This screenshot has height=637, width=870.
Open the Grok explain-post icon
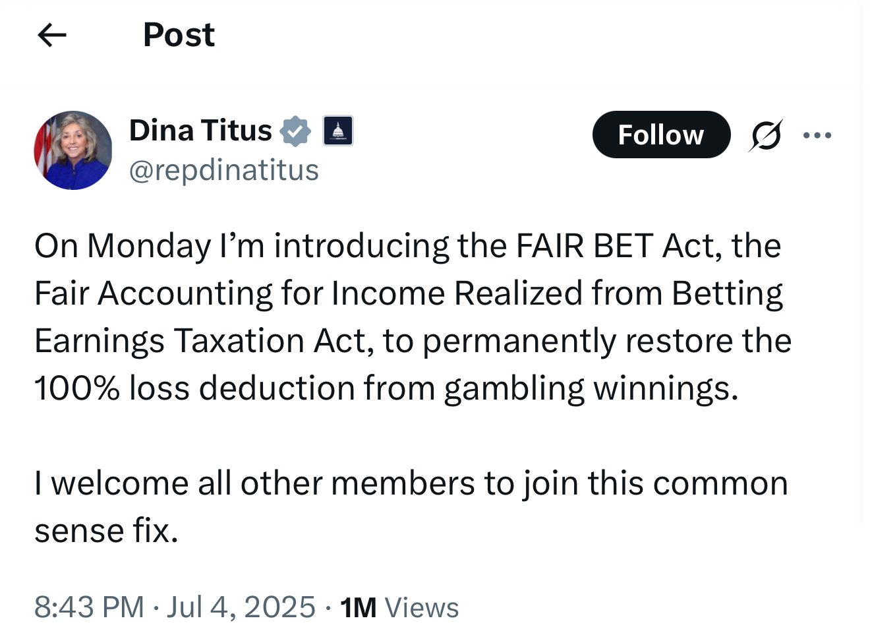765,135
